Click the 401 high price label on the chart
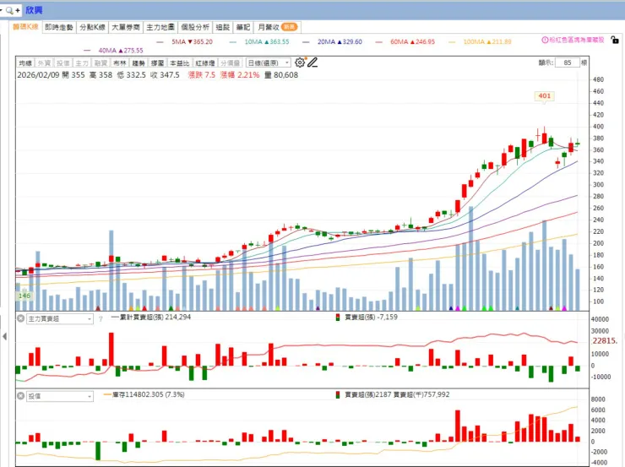This screenshot has width=625, height=467. (545, 95)
